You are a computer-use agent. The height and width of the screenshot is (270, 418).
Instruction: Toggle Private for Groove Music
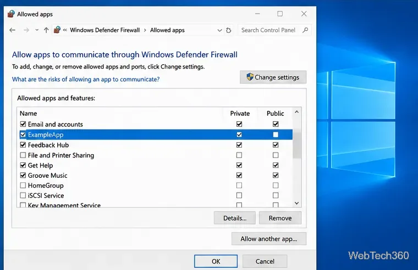(x=239, y=175)
